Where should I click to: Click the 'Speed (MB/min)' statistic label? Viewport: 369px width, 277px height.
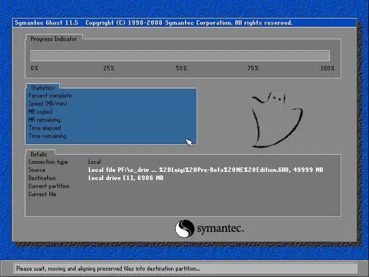pyautogui.click(x=48, y=104)
